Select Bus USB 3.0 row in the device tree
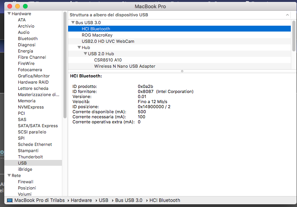Screen dimensions: 297x207 pos(179,23)
